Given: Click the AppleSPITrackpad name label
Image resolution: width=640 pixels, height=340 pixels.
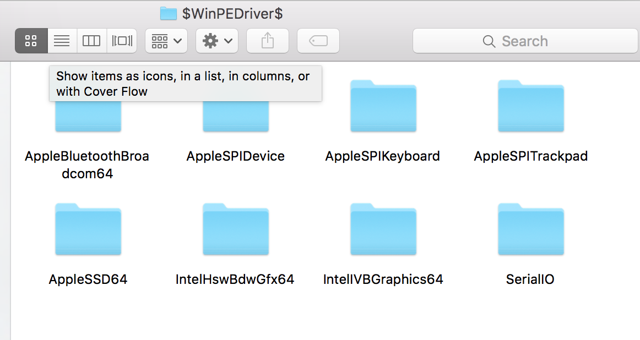Looking at the screenshot, I should click(x=530, y=156).
